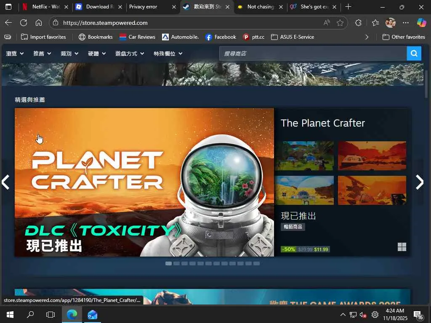The image size is (431, 323).
Task: View the green base screenshot thumbnail
Action: (305, 156)
